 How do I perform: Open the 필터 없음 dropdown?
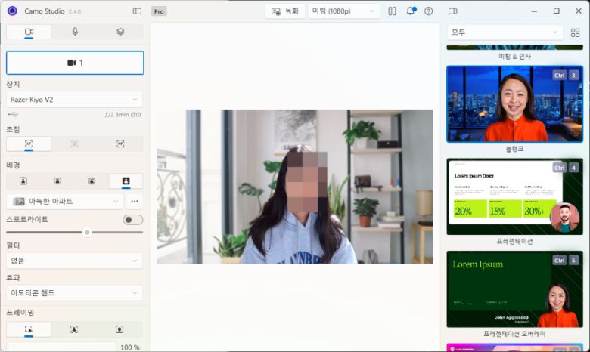point(74,261)
